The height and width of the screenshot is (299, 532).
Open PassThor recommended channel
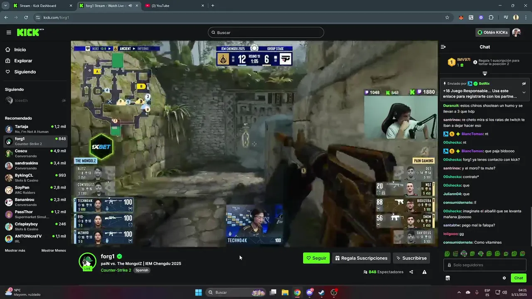click(35, 214)
